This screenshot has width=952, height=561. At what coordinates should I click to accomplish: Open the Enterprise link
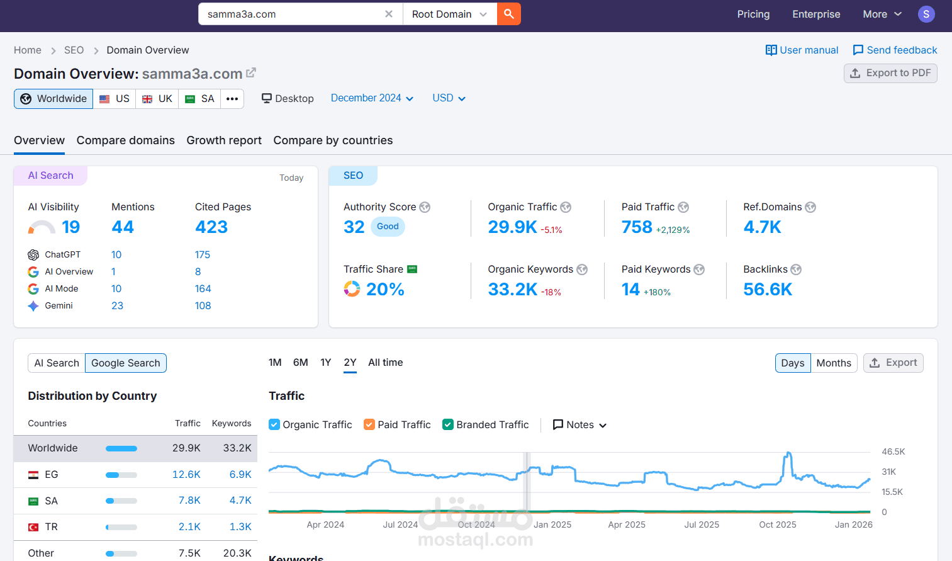816,14
